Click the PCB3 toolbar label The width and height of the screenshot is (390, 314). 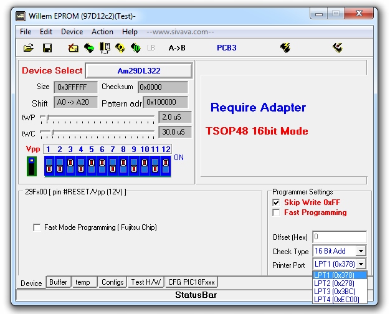click(227, 48)
